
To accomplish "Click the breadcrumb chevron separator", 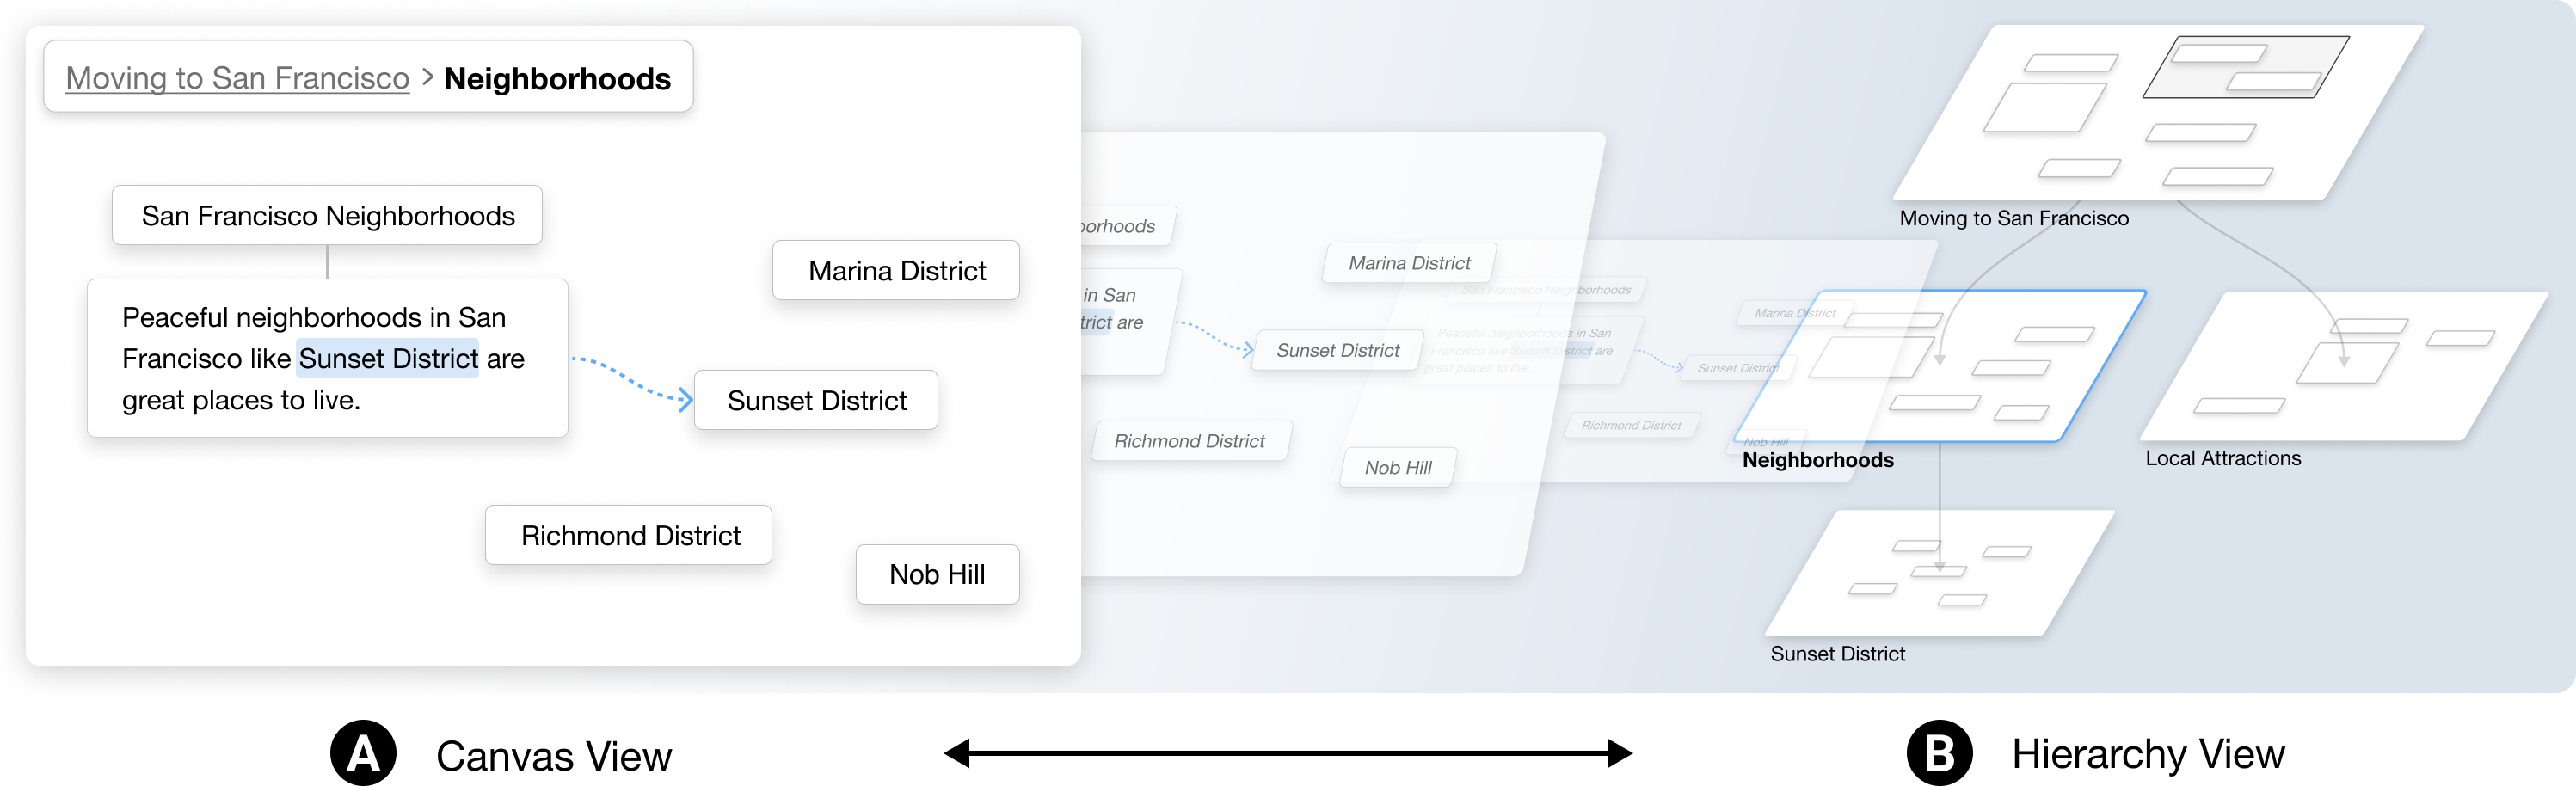I will (427, 77).
